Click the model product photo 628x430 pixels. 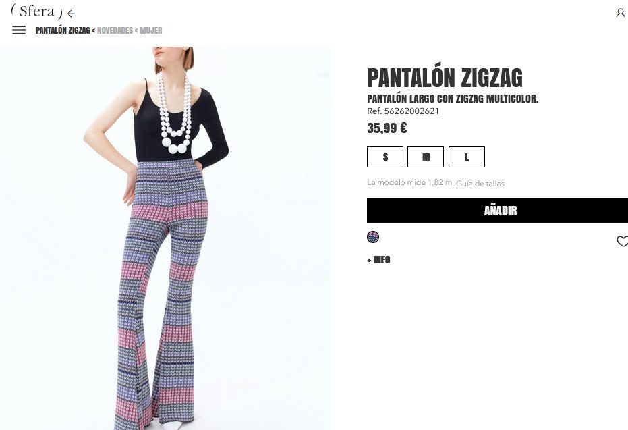[165, 238]
